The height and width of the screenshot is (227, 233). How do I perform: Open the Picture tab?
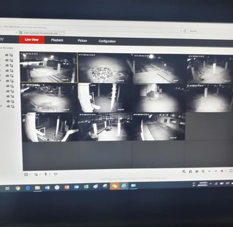tap(82, 40)
